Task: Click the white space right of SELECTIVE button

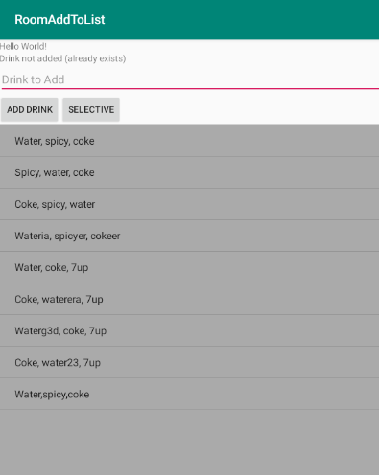Action: 249,109
